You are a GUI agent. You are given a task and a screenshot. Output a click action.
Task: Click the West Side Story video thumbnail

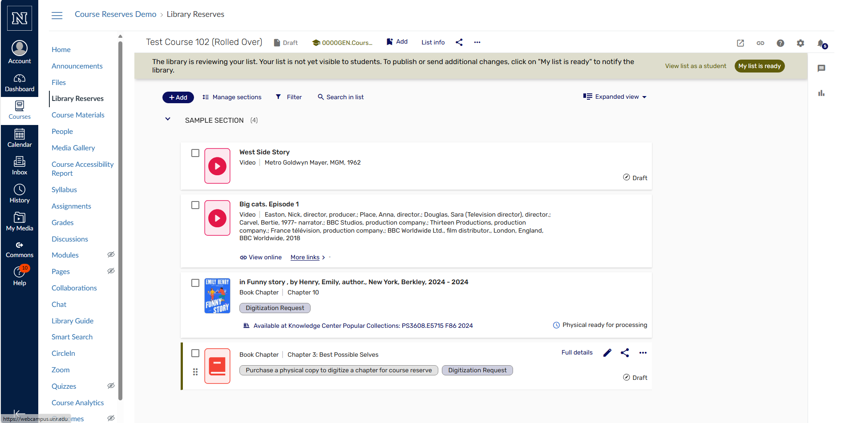tap(217, 166)
